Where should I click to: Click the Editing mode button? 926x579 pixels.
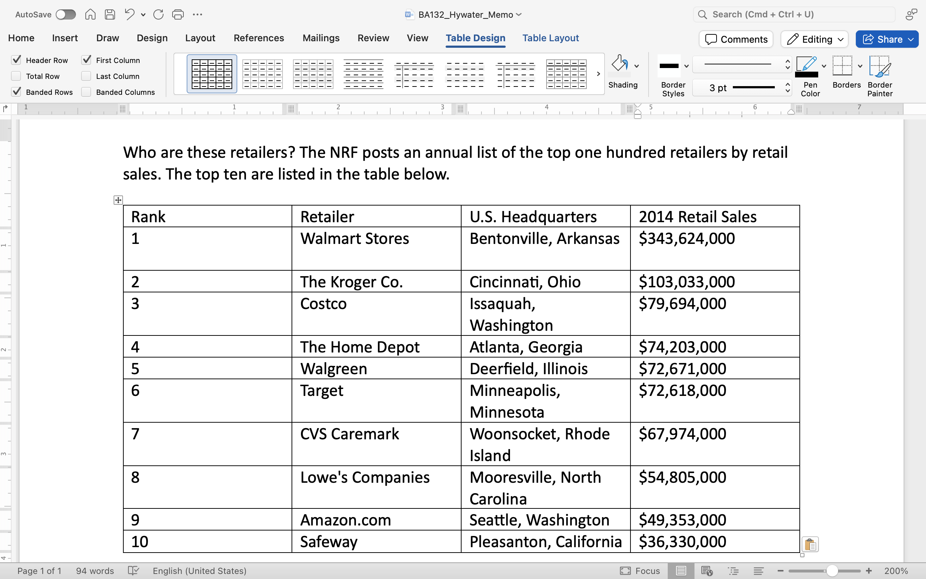(x=815, y=39)
